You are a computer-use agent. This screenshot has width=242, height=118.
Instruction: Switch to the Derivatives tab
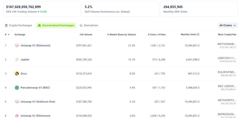point(89,25)
